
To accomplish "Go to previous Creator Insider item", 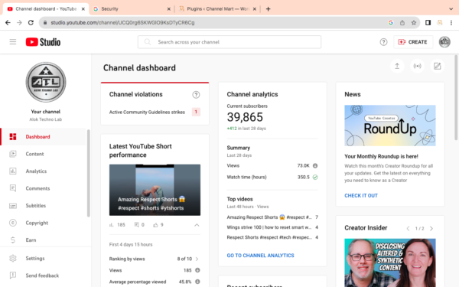I will pyautogui.click(x=408, y=228).
